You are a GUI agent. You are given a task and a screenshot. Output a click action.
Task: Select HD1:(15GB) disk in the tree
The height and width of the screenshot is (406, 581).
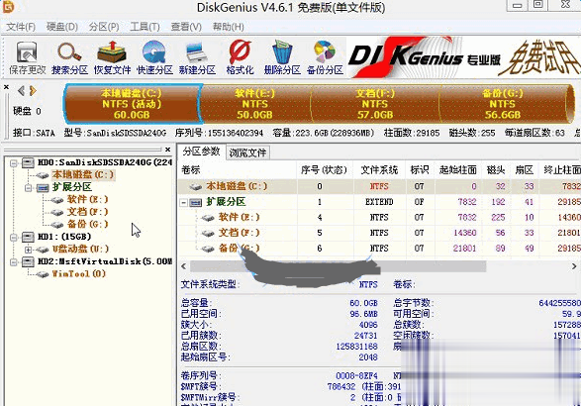[x=64, y=237]
